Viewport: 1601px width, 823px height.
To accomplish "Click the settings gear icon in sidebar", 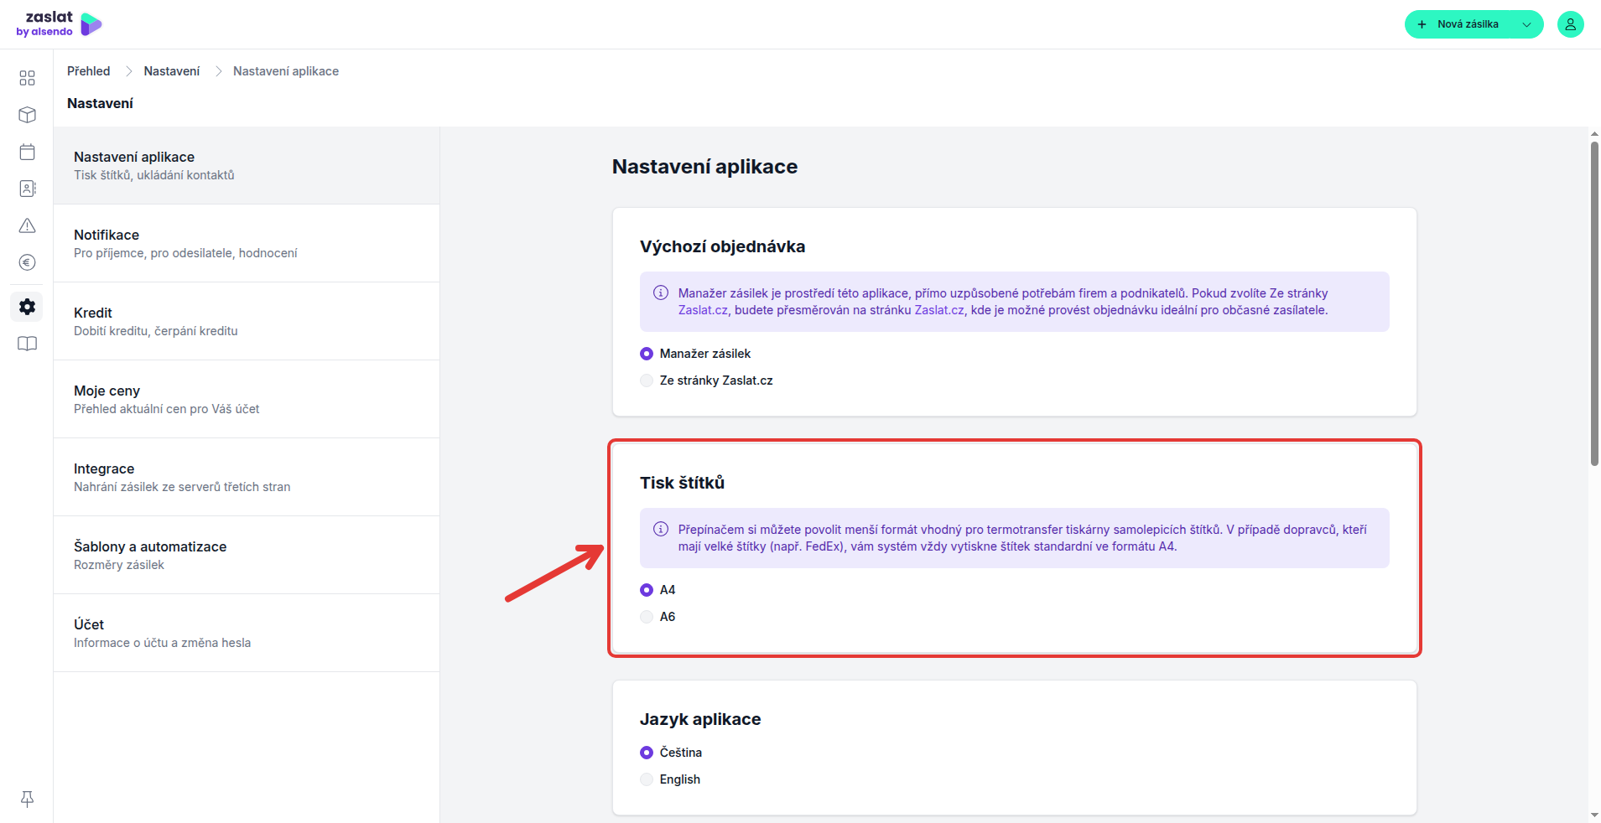I will tap(27, 307).
